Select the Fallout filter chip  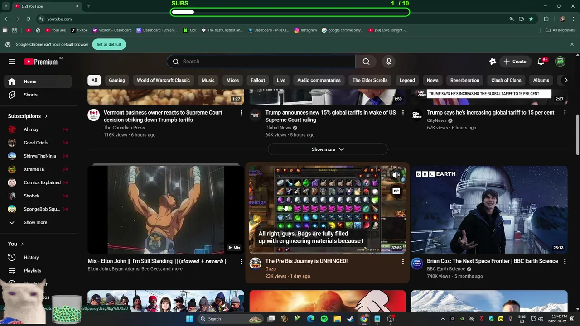(x=258, y=80)
